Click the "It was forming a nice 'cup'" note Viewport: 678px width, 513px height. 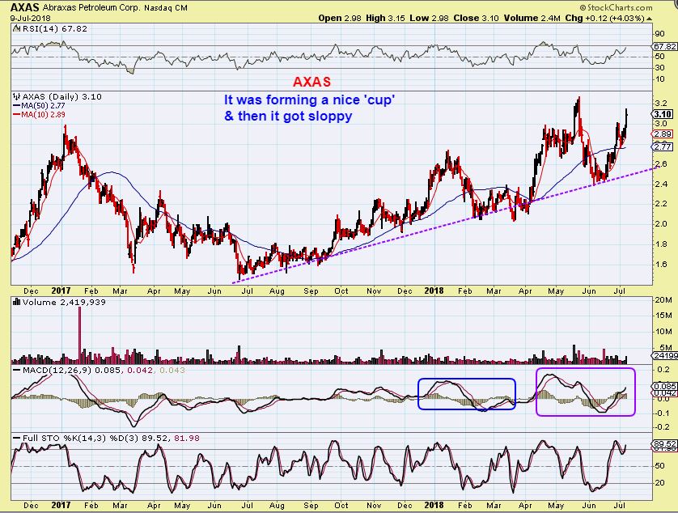pyautogui.click(x=310, y=100)
